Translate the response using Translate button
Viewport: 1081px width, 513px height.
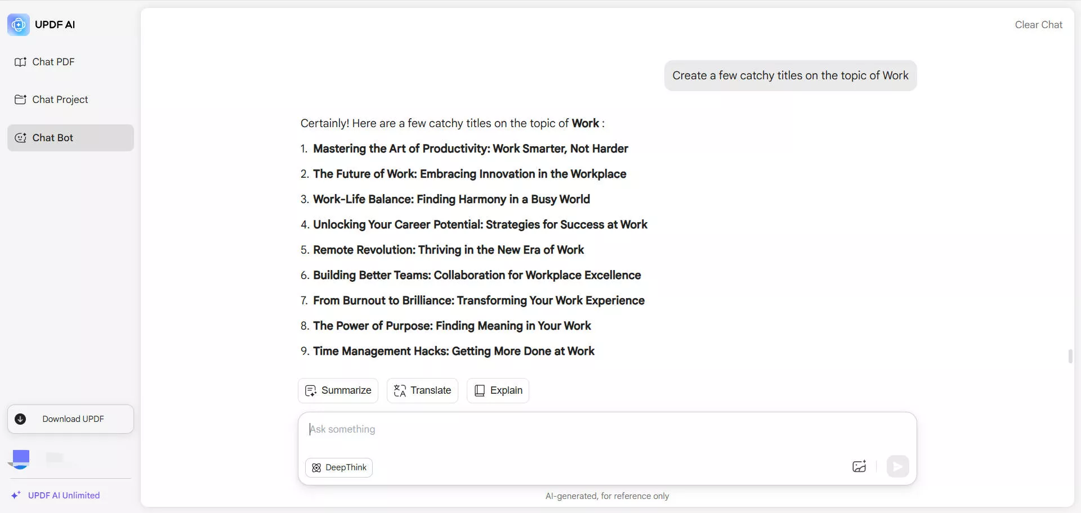tap(422, 390)
